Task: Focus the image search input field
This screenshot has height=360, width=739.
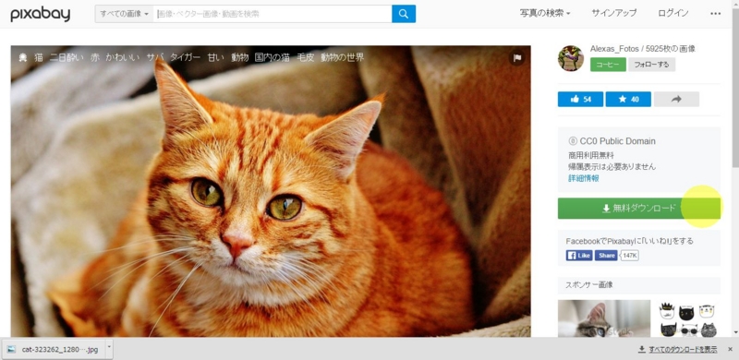Action: point(273,14)
